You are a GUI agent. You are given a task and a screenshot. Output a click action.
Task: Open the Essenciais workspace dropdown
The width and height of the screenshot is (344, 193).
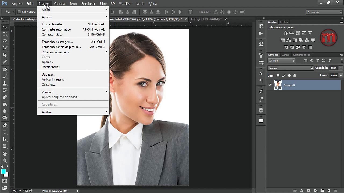(324, 12)
